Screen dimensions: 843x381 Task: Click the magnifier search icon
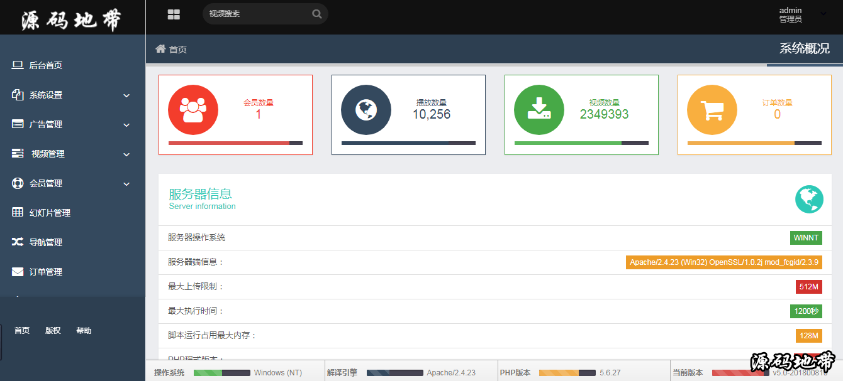(x=317, y=14)
